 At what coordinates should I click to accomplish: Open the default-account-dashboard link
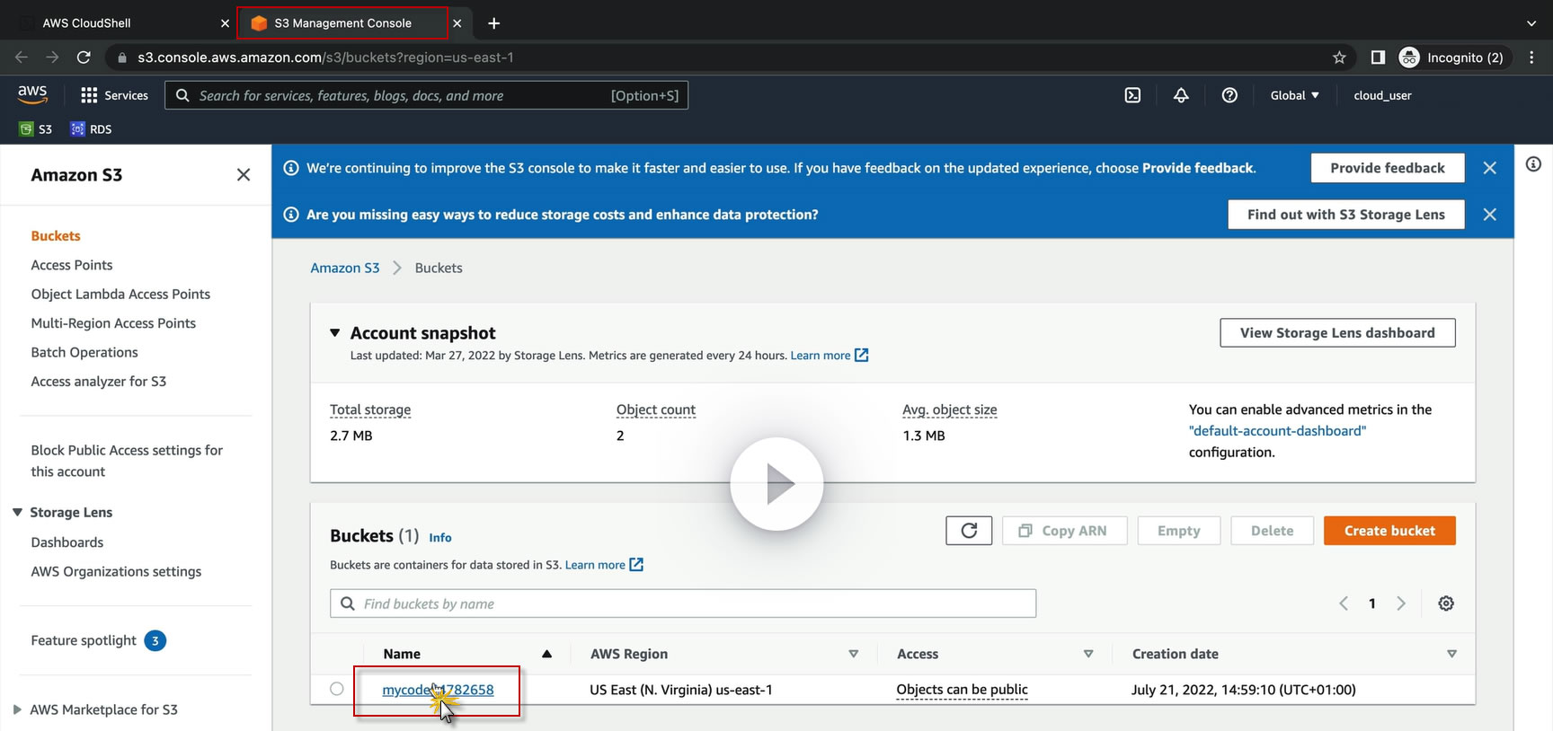click(x=1277, y=431)
